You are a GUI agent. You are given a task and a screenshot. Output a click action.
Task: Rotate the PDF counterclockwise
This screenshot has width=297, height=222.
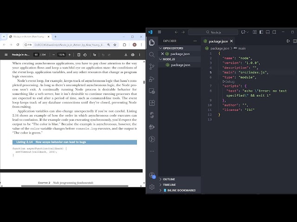click(x=85, y=55)
